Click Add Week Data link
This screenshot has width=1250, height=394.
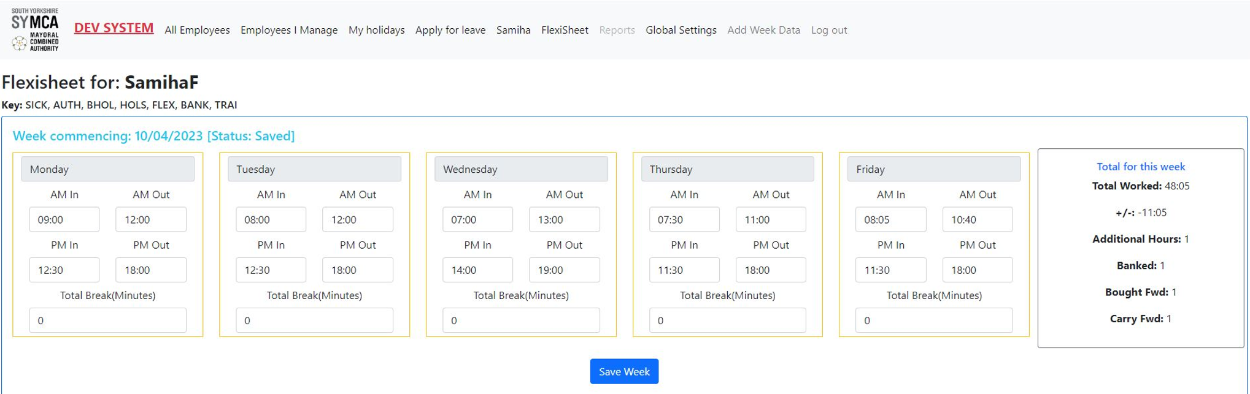tap(763, 30)
